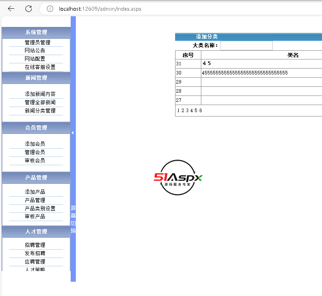
Task: Open 添加产品 in the sidebar
Action: click(35, 192)
